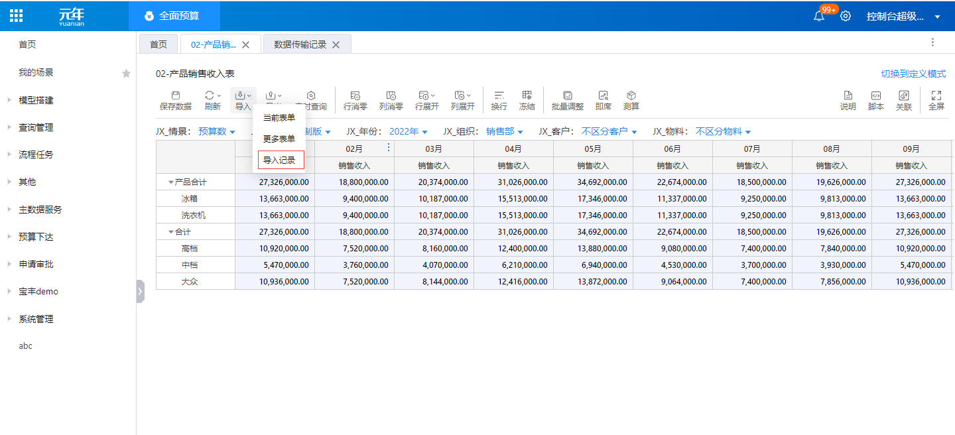Collapse the left sidebar handle

[140, 291]
